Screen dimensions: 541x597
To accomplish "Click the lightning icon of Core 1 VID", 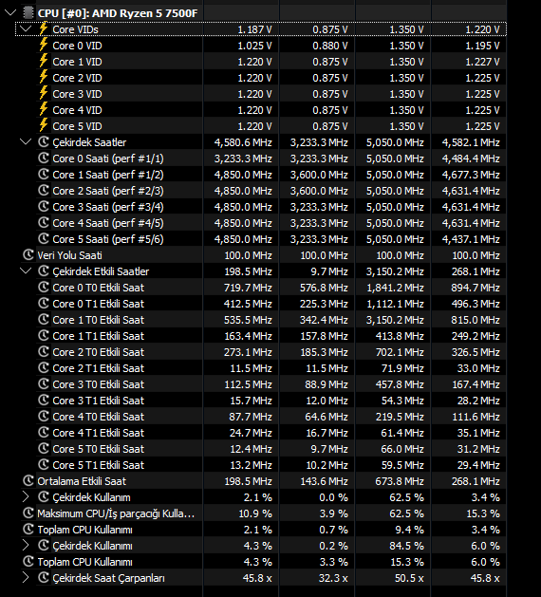I will [44, 61].
